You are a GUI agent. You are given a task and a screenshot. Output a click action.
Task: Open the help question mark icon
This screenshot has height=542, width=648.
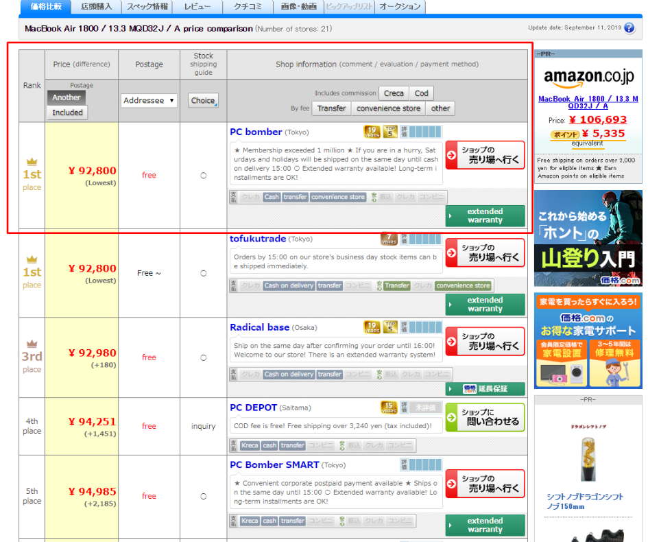coord(629,27)
